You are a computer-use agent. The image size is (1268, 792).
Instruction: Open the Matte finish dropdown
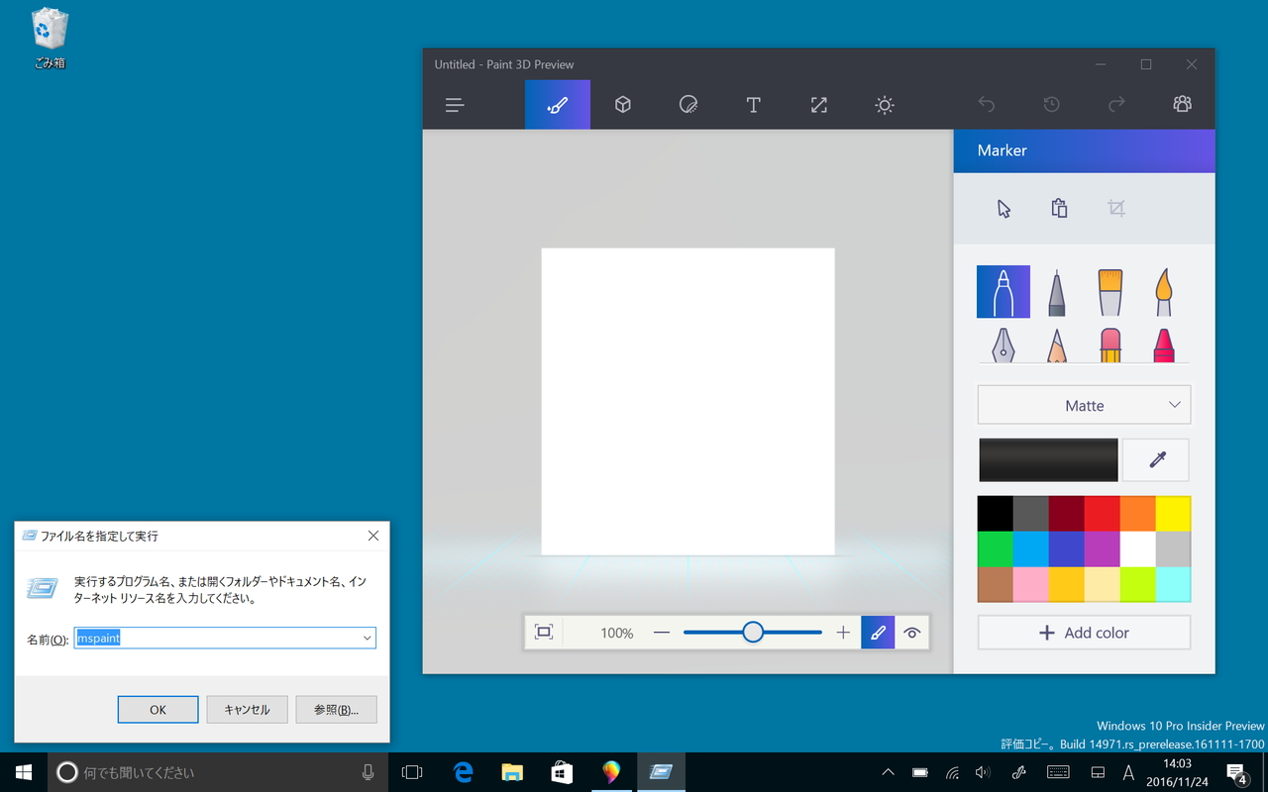click(1084, 405)
